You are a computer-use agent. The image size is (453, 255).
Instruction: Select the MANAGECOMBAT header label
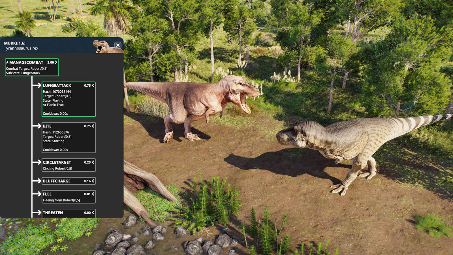(26, 62)
